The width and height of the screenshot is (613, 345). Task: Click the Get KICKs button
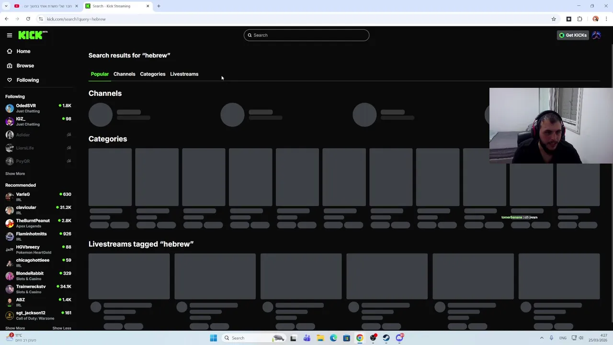point(573,35)
